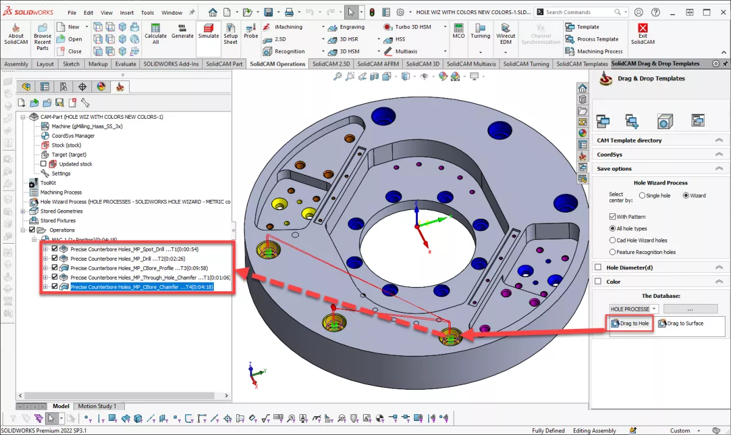The width and height of the screenshot is (731, 435).
Task: Select the Turning tool
Action: click(x=480, y=32)
